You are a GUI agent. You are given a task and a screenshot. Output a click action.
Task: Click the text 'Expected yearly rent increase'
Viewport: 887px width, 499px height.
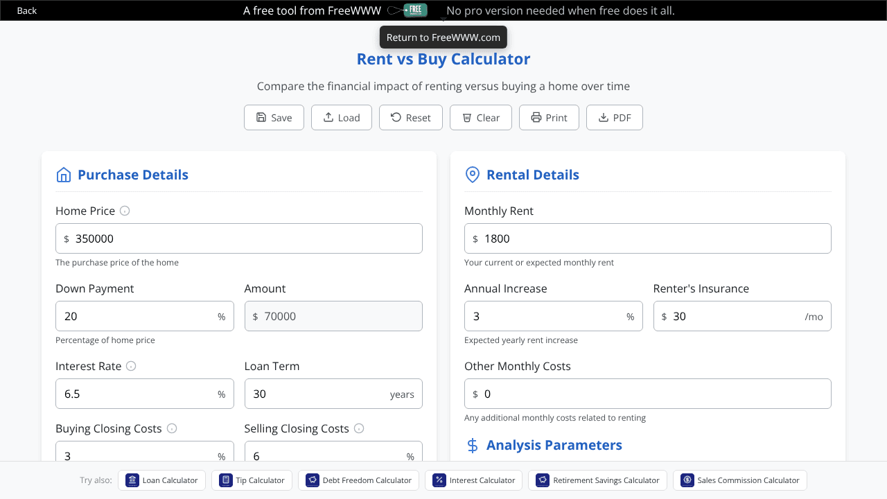521,340
